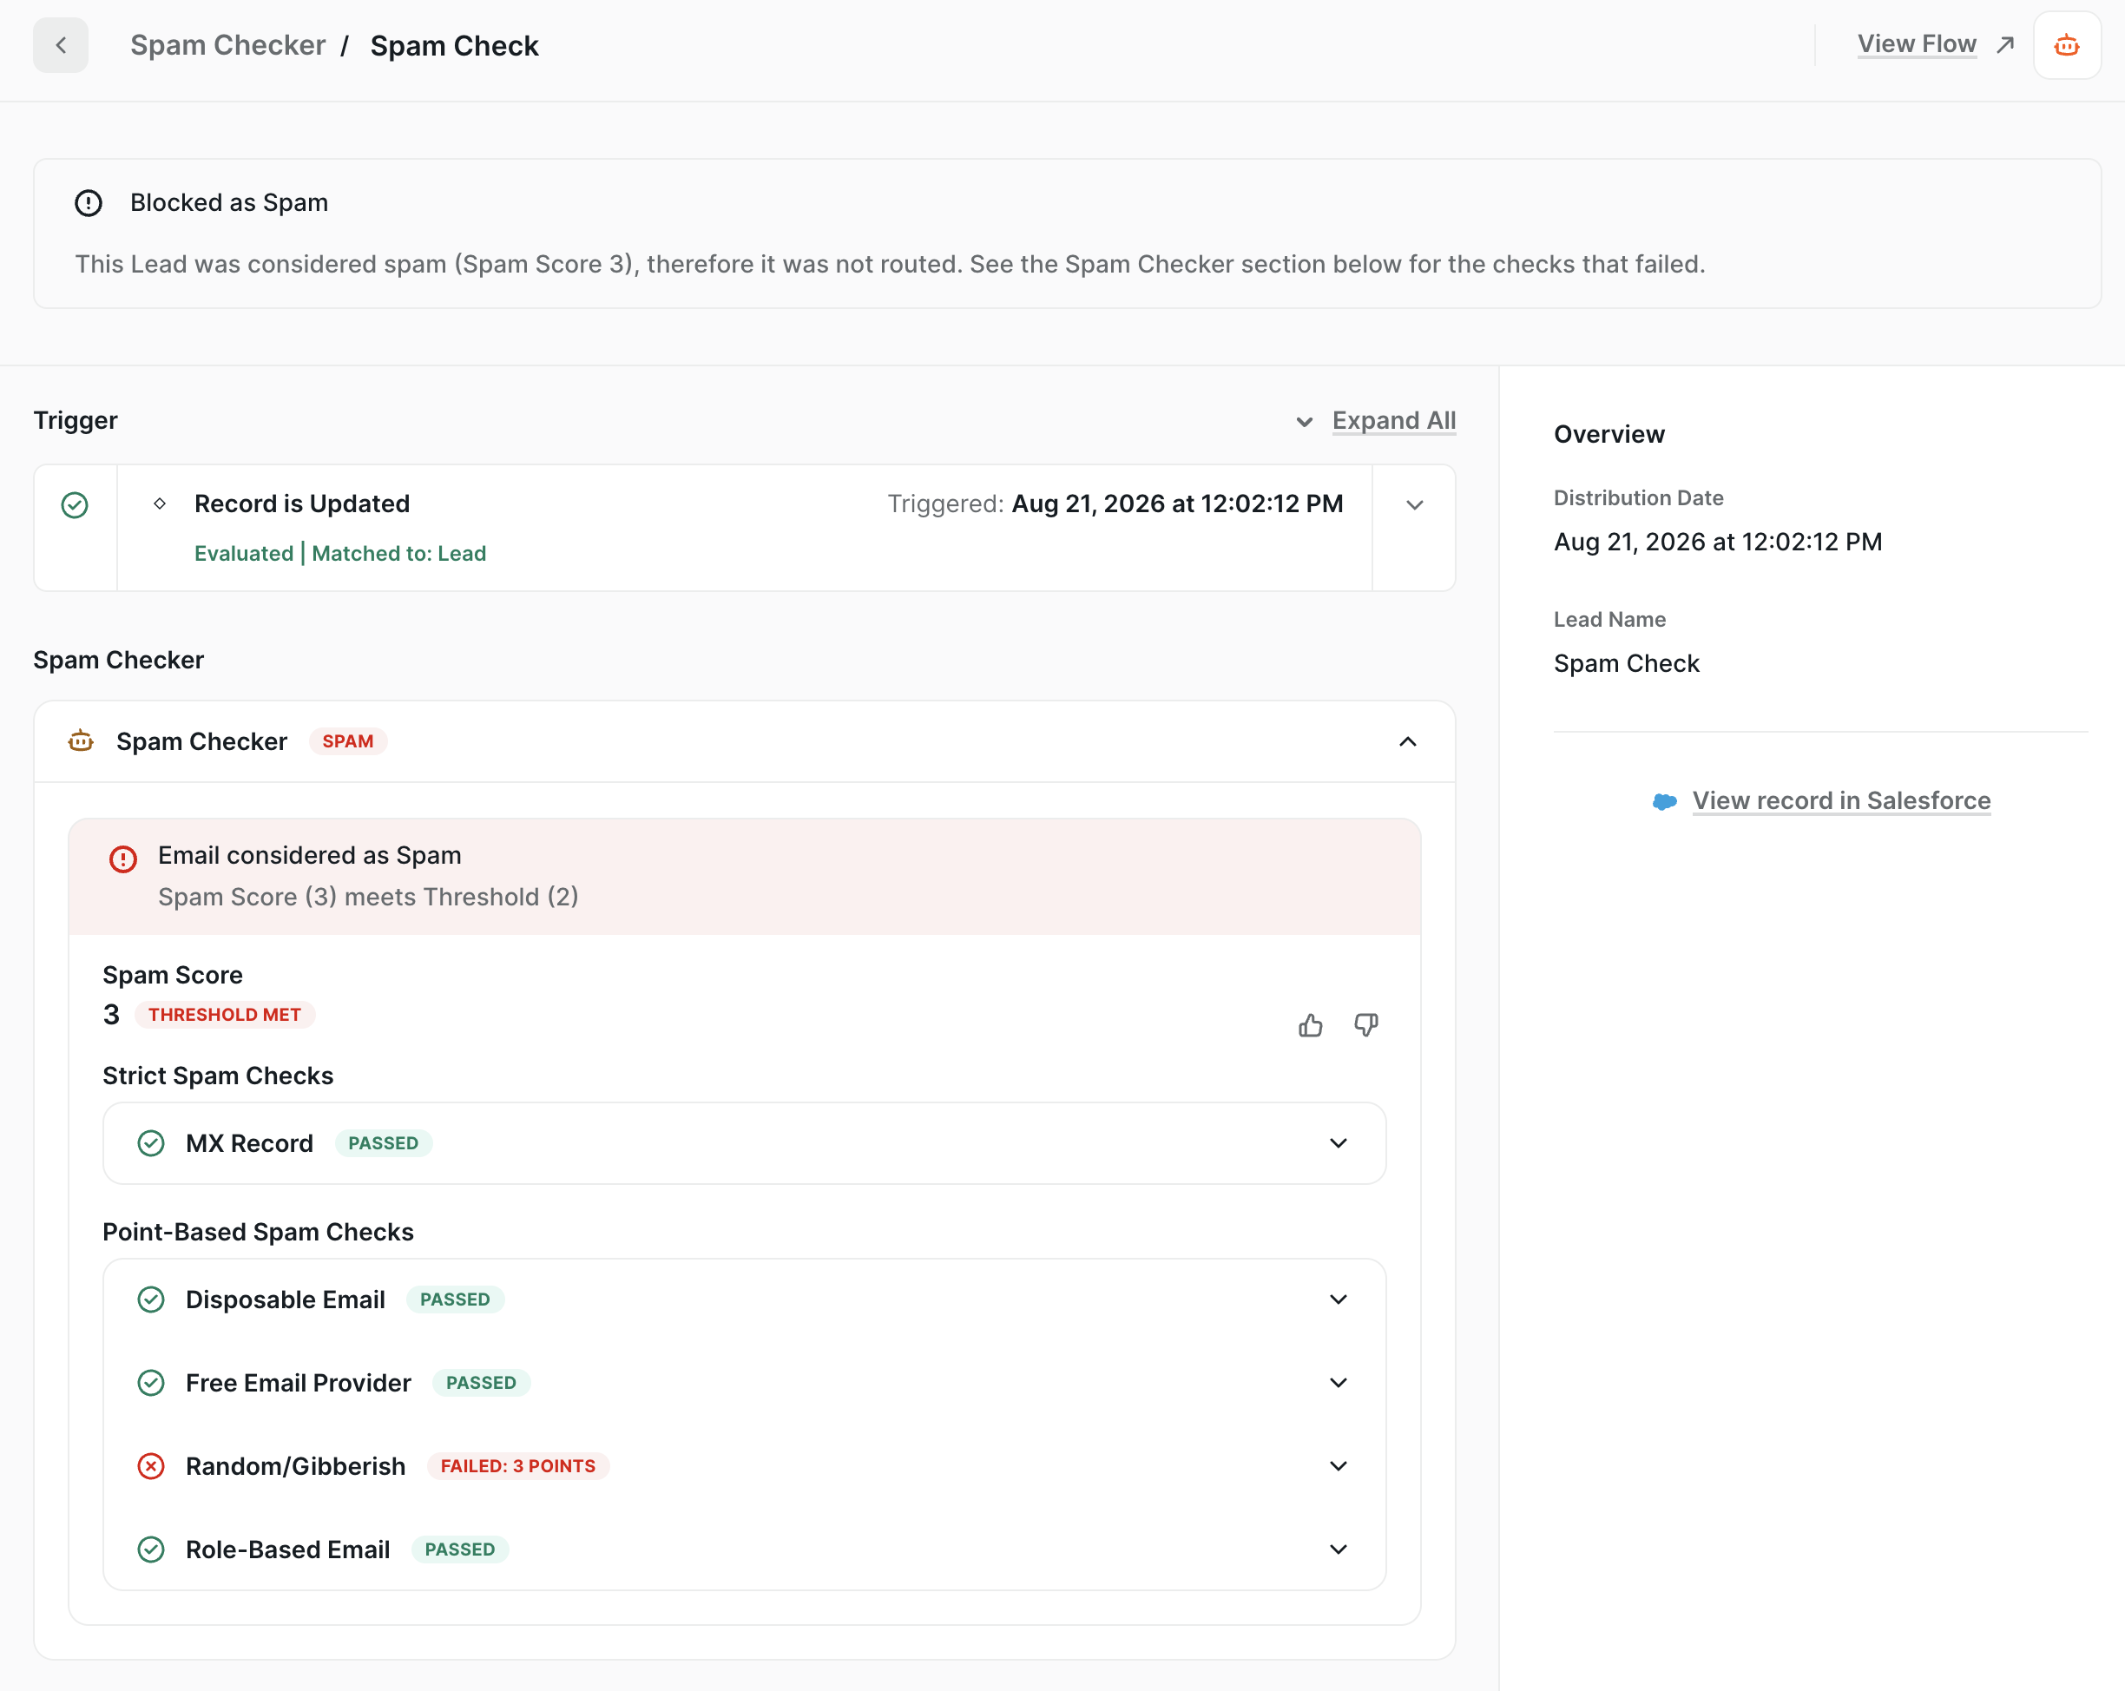Click the Spam Checker robot icon

tap(81, 741)
